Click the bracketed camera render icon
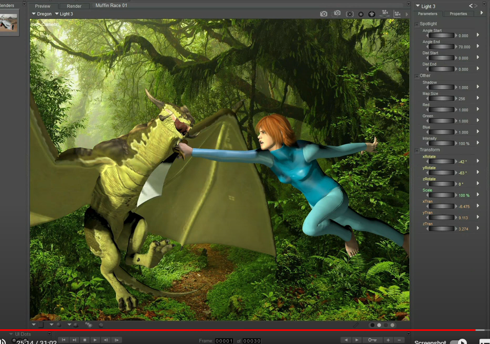Image resolution: width=490 pixels, height=344 pixels. coord(349,14)
